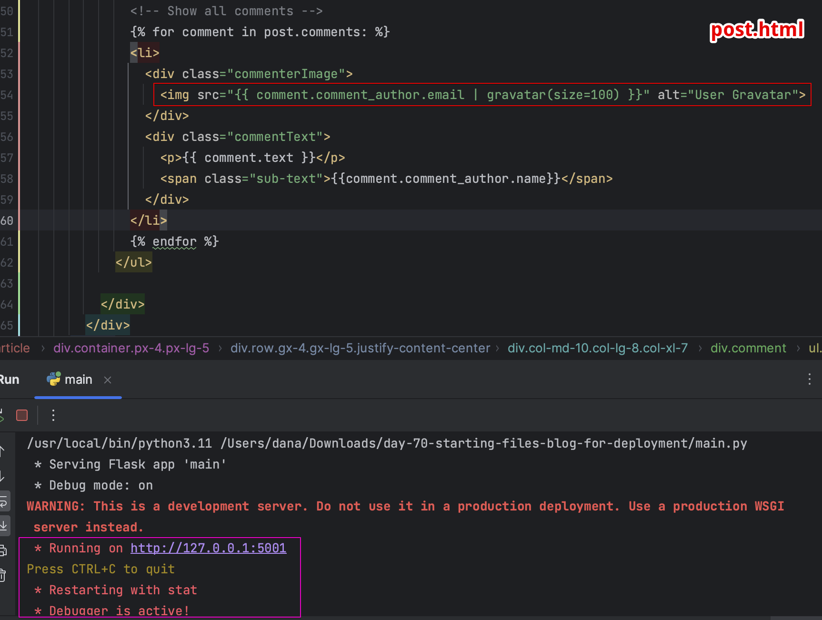The image size is (822, 620).
Task: Click 'Press CTRL+C to quit' console line
Action: 101,569
